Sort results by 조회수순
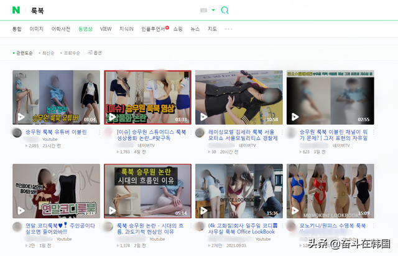The height and width of the screenshot is (256, 398). pyautogui.click(x=72, y=53)
